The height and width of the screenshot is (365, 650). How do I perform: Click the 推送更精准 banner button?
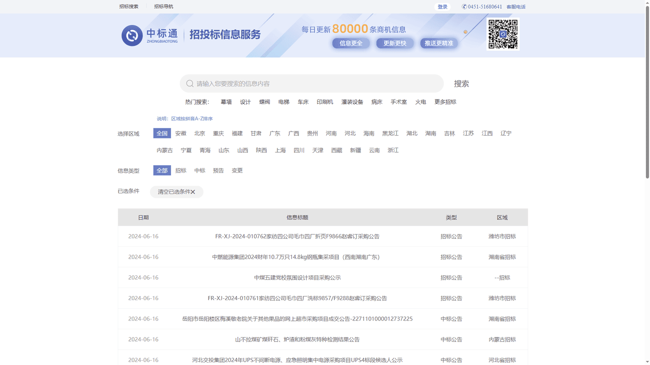point(439,43)
